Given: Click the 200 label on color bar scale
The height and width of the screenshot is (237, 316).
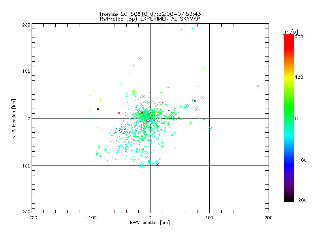Looking at the screenshot, I should click(x=299, y=37).
